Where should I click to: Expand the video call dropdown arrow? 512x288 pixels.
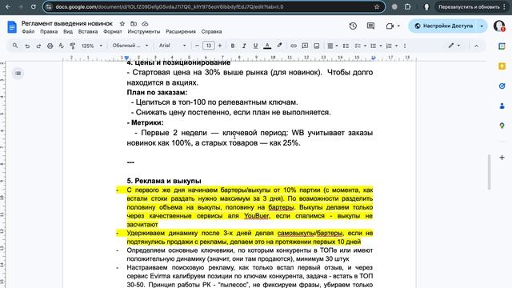click(398, 26)
